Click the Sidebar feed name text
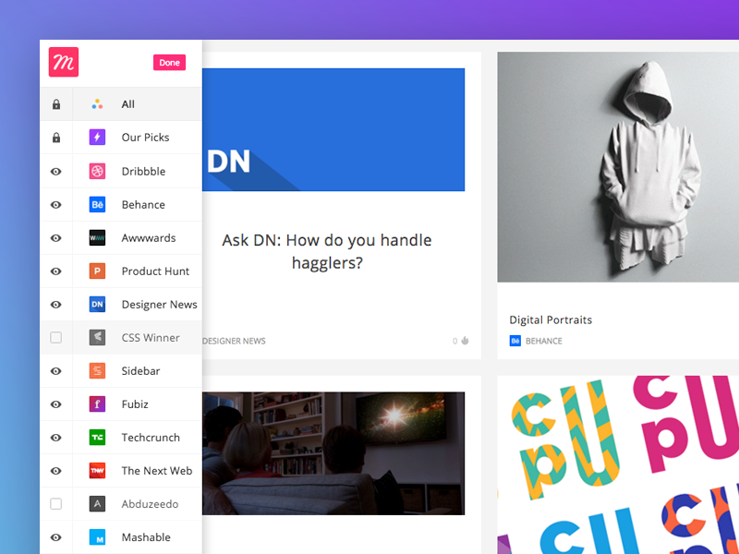739x554 pixels. [x=140, y=371]
